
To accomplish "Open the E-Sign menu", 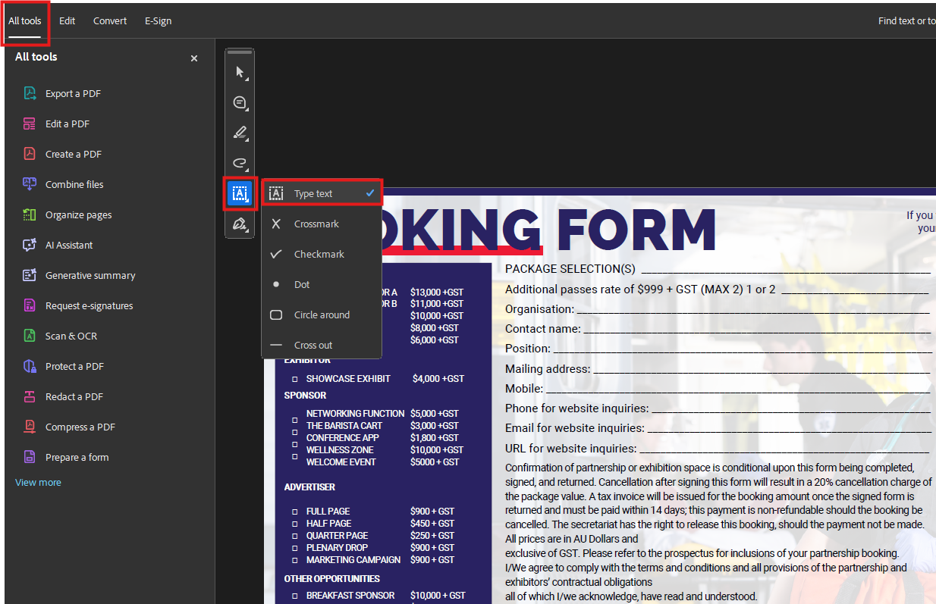I will tap(158, 20).
